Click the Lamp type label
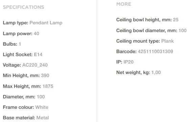The height and width of the screenshot is (122, 188). 16,23
